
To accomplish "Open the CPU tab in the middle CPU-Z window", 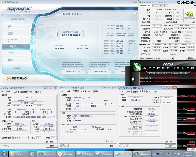I will tap(62, 91).
